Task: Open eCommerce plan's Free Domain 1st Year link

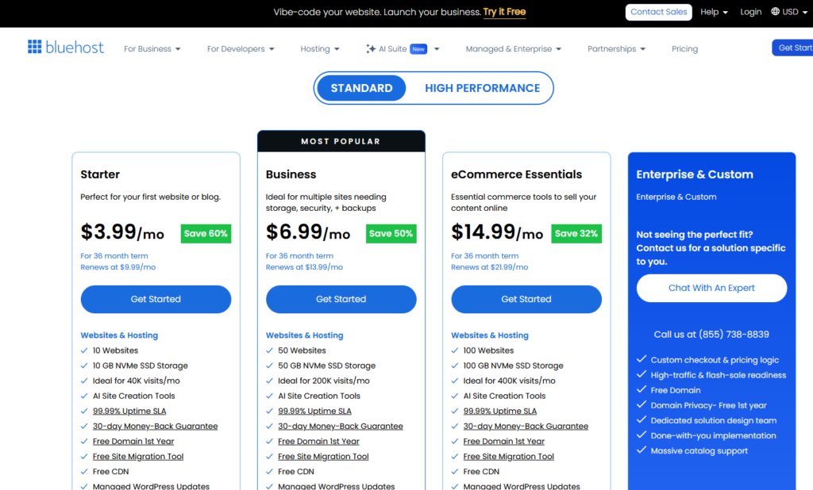Action: pos(504,441)
